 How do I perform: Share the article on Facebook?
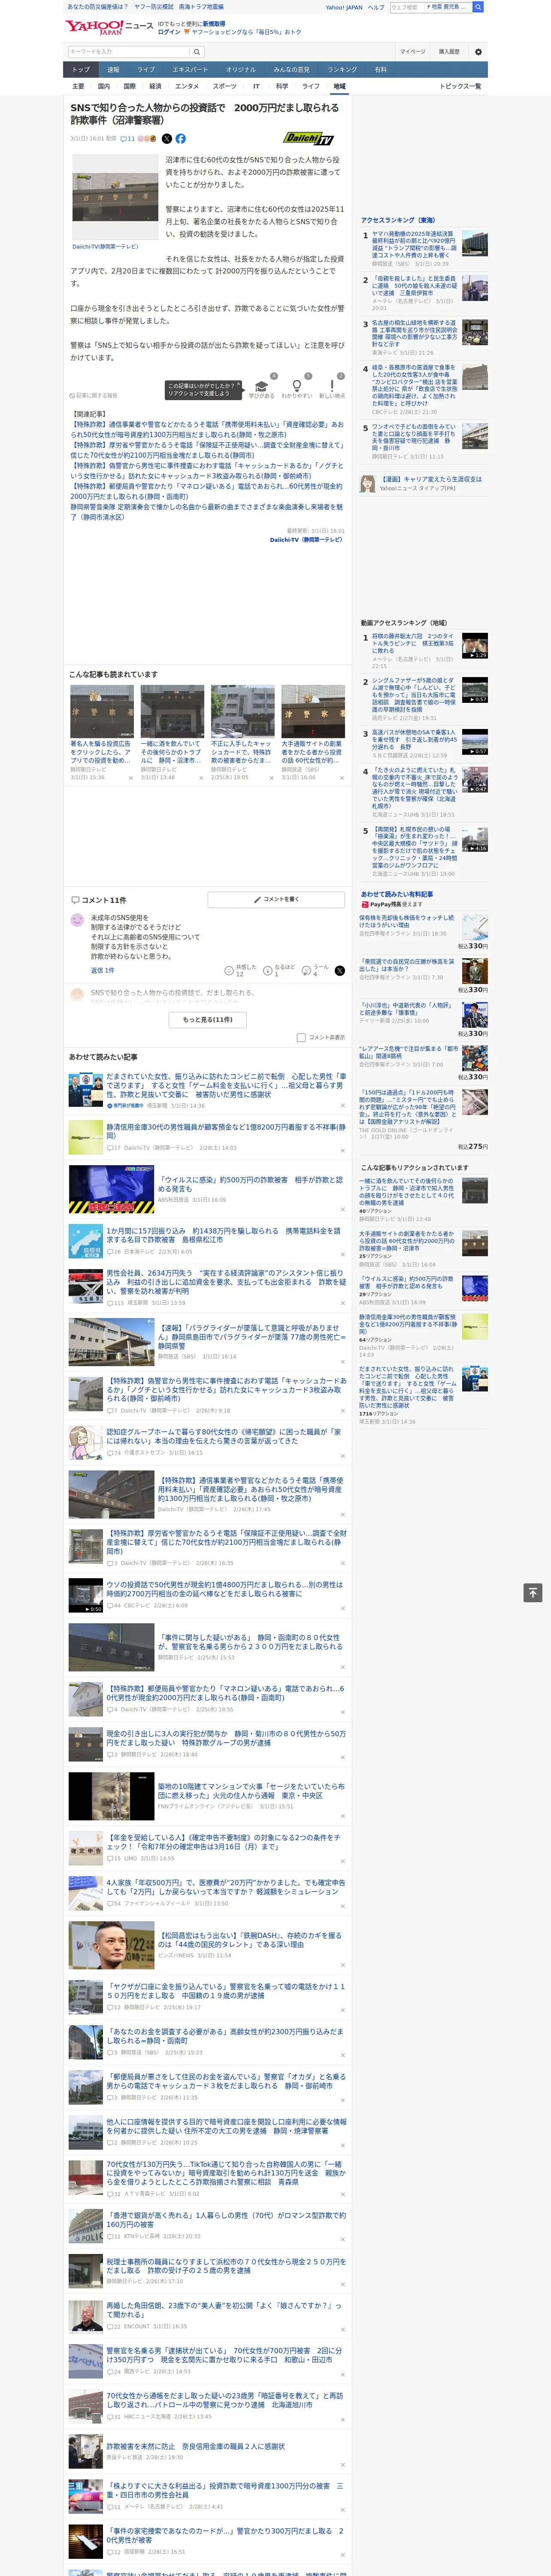[x=181, y=139]
